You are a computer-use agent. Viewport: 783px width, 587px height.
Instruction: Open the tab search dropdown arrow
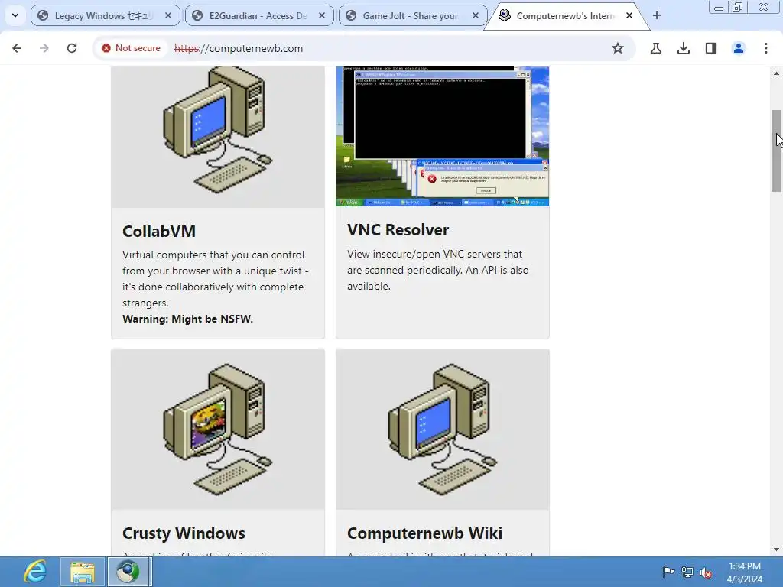click(x=15, y=15)
